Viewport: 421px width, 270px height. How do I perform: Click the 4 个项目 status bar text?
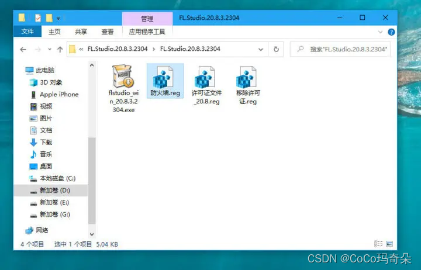click(x=32, y=244)
